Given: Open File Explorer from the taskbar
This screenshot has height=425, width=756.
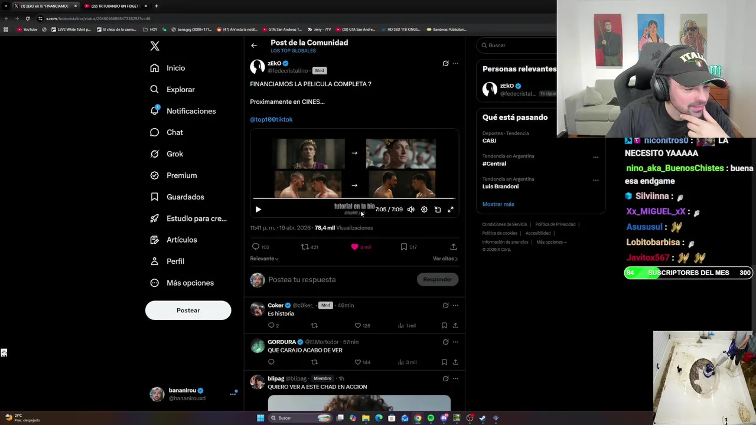Looking at the screenshot, I should click(x=366, y=418).
